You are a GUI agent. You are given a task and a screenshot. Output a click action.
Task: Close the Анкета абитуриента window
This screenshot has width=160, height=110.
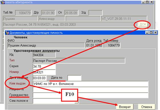pos(152,2)
